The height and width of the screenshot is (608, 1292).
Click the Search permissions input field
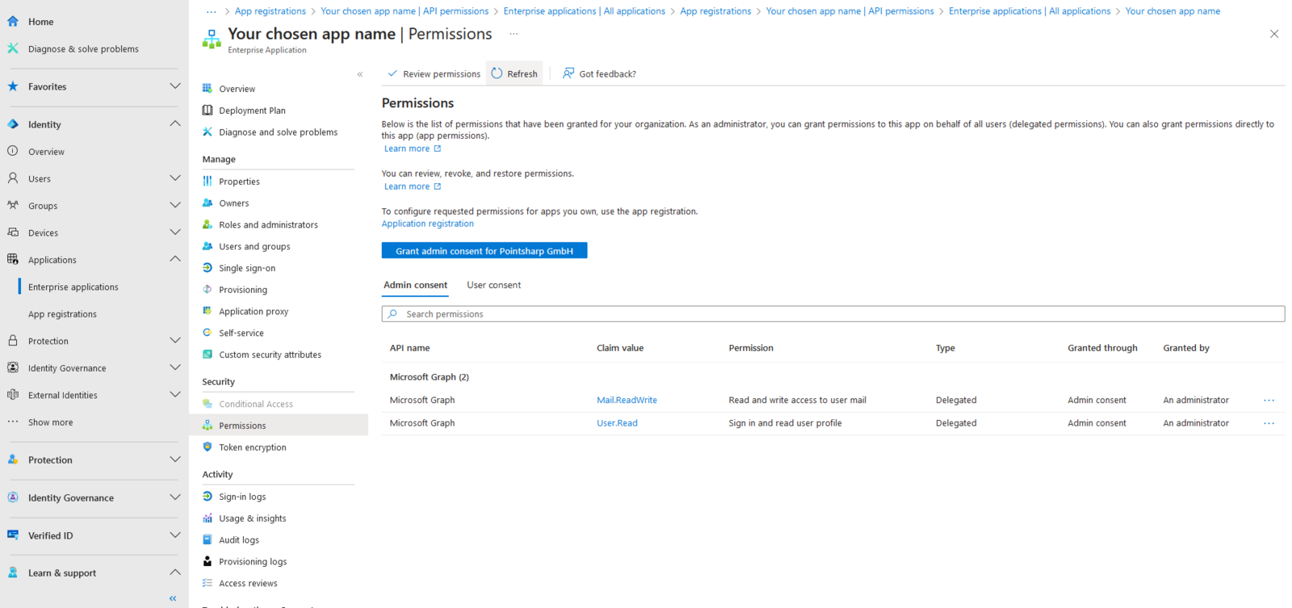[833, 314]
